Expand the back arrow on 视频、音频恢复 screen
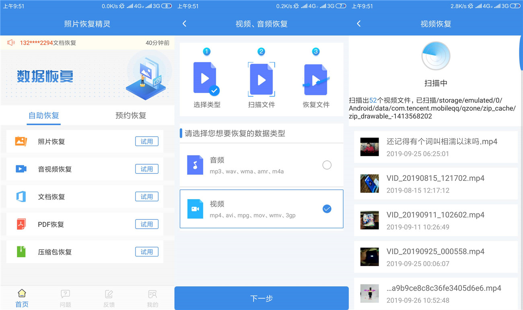Screen dimensions: 523x310 [184, 24]
